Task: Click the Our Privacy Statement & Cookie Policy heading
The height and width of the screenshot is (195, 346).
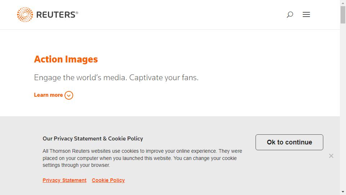Action: [93, 139]
